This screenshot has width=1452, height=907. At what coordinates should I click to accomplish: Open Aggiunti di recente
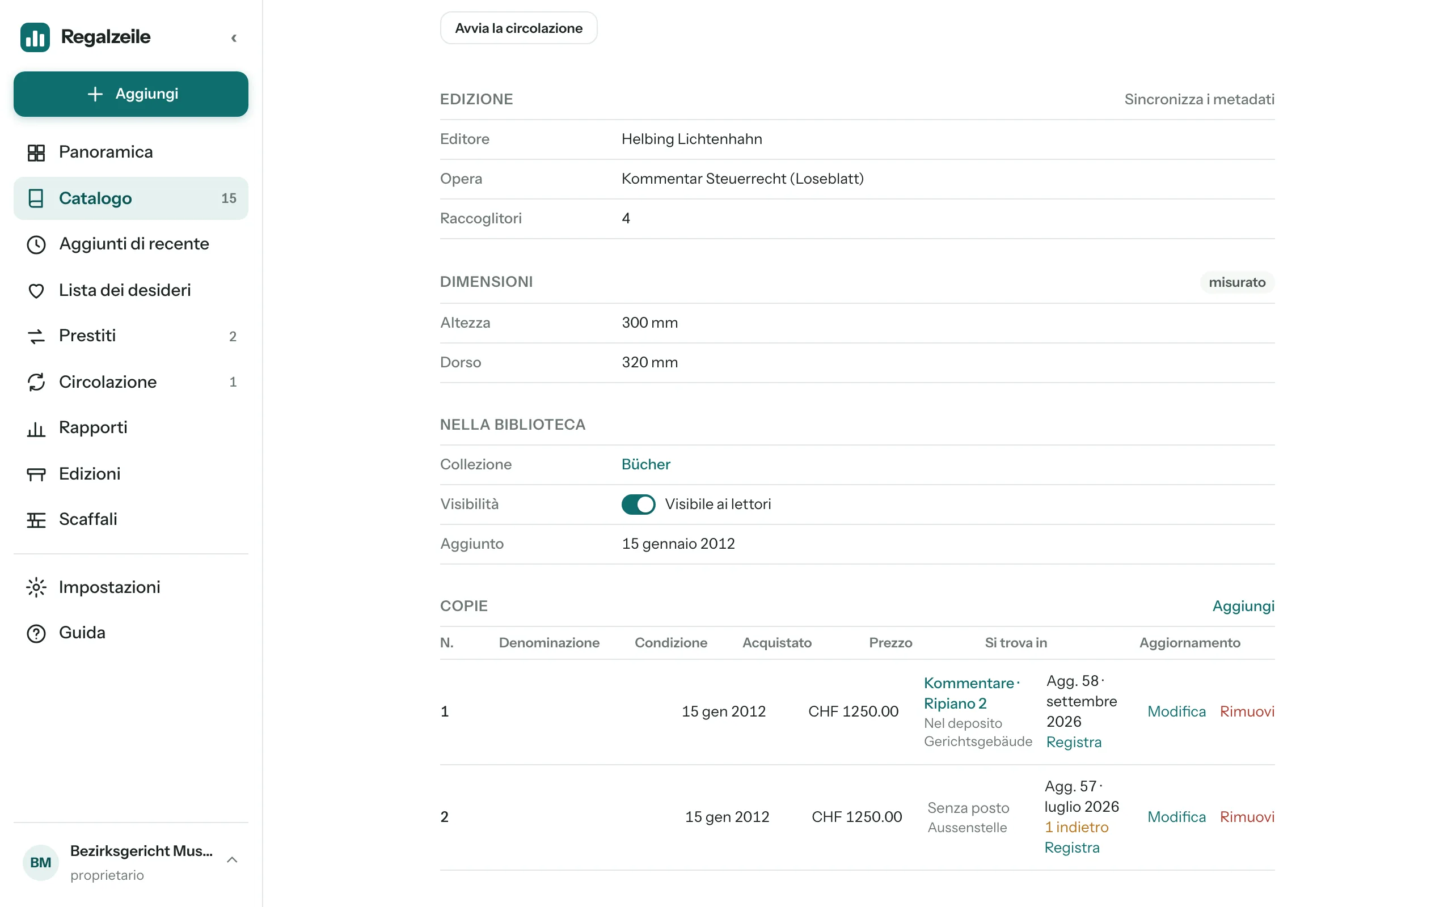[131, 244]
